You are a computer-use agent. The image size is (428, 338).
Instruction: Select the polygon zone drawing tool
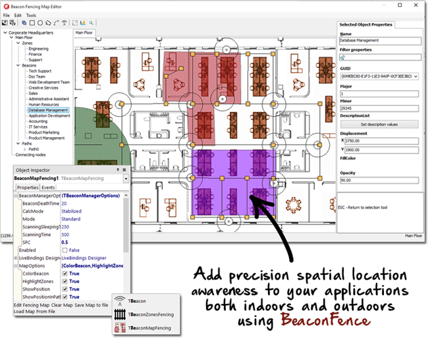coord(48,23)
